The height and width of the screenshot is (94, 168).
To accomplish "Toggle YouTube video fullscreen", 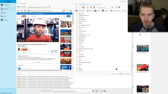I will (57, 41).
